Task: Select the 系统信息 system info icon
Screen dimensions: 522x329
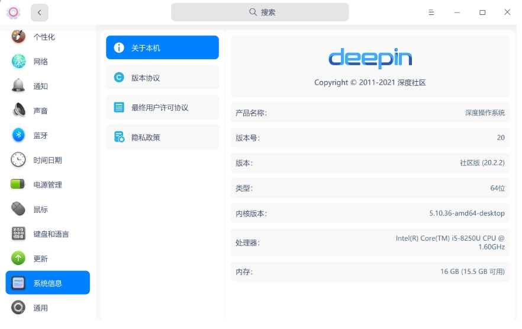Action: (x=18, y=283)
